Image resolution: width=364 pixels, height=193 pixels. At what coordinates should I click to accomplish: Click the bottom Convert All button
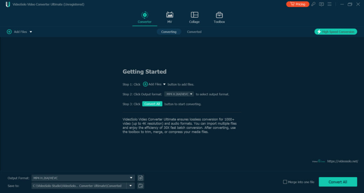point(338,182)
